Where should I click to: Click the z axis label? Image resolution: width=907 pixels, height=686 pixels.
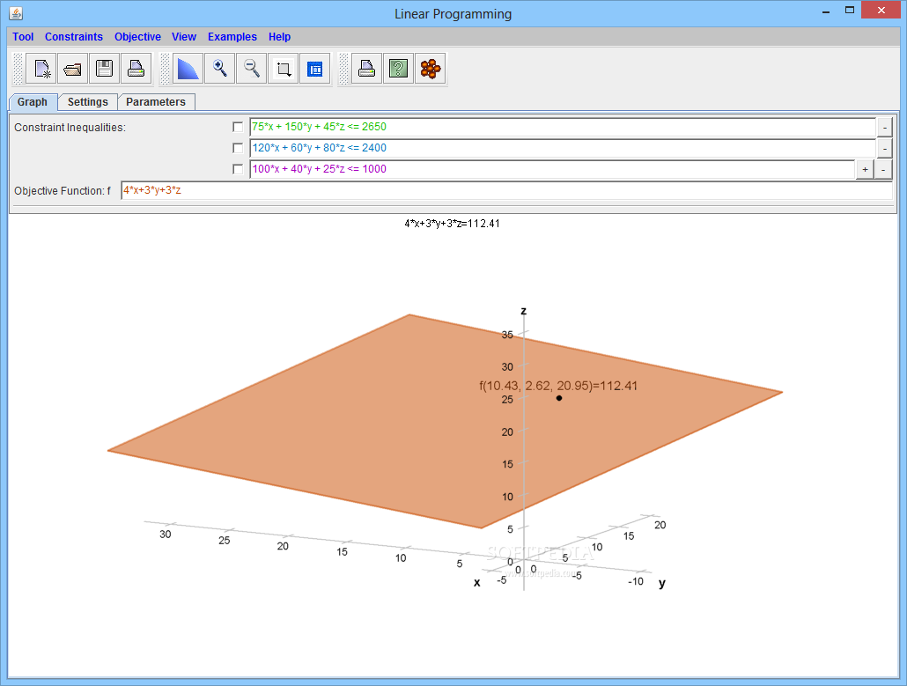(523, 311)
